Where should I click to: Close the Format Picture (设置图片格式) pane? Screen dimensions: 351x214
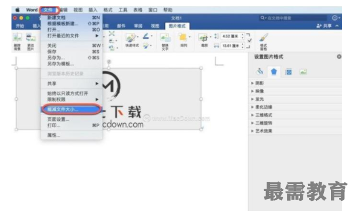(x=339, y=57)
